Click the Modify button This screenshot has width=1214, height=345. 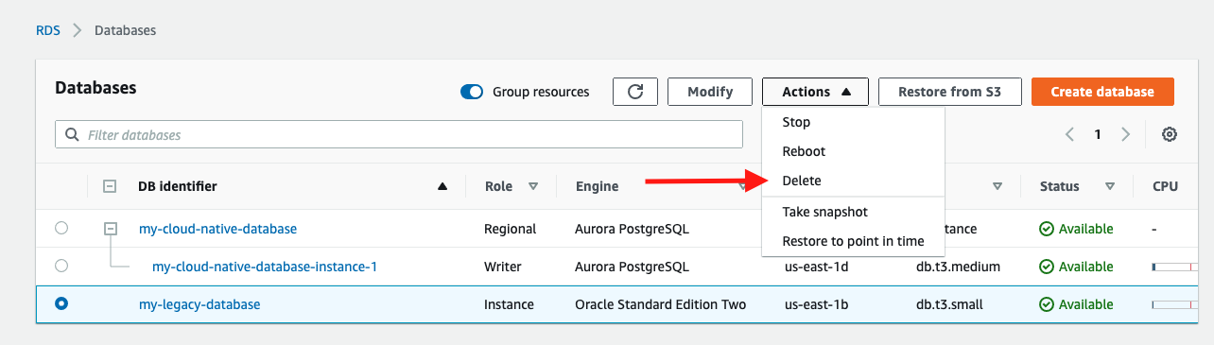tap(710, 92)
